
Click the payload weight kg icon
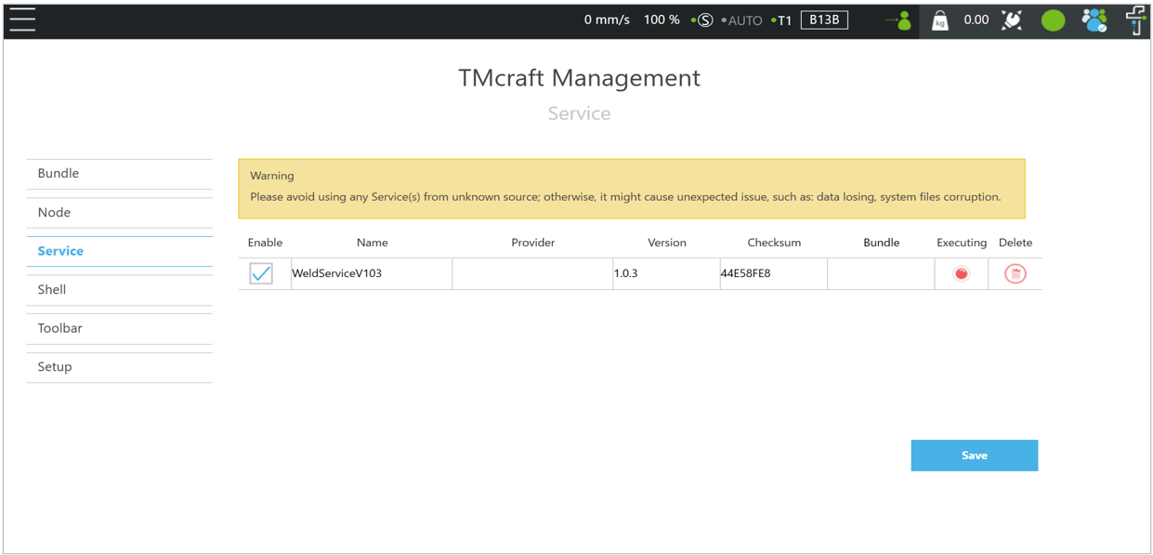coord(940,20)
